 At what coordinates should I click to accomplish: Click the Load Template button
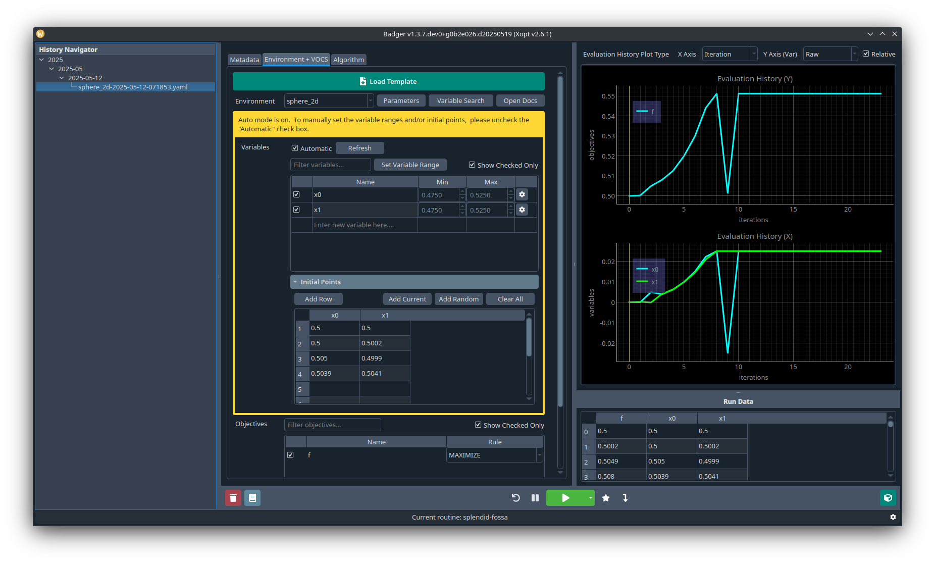(x=389, y=81)
